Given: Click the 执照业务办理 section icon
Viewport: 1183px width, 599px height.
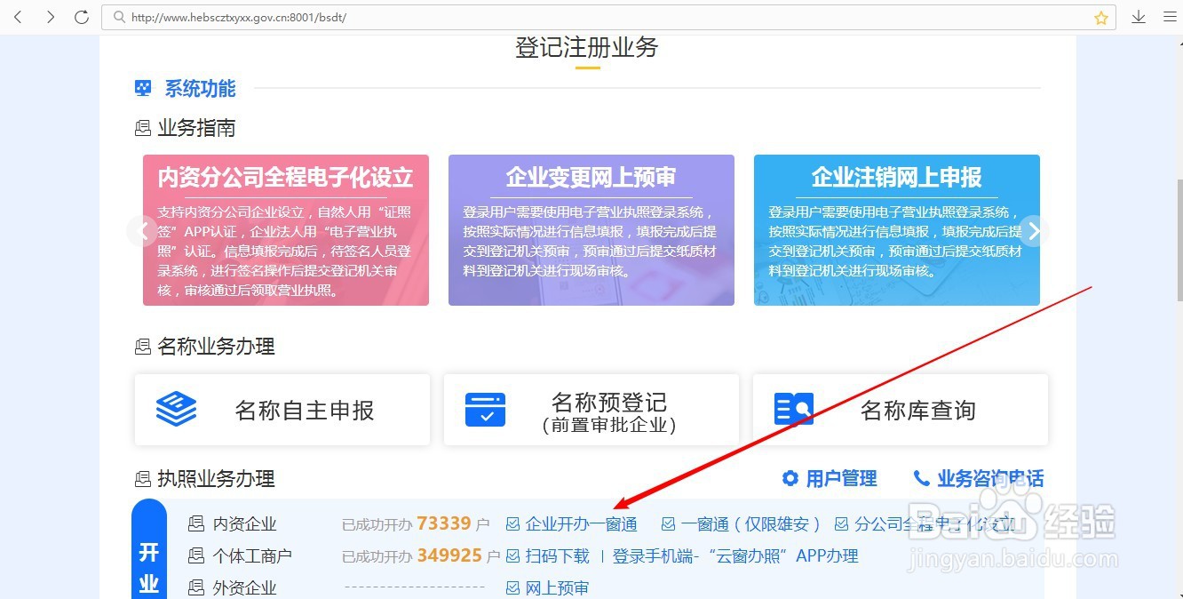Looking at the screenshot, I should 144,479.
